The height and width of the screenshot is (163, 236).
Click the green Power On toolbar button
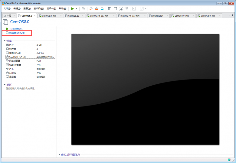pyautogui.click(x=72, y=9)
